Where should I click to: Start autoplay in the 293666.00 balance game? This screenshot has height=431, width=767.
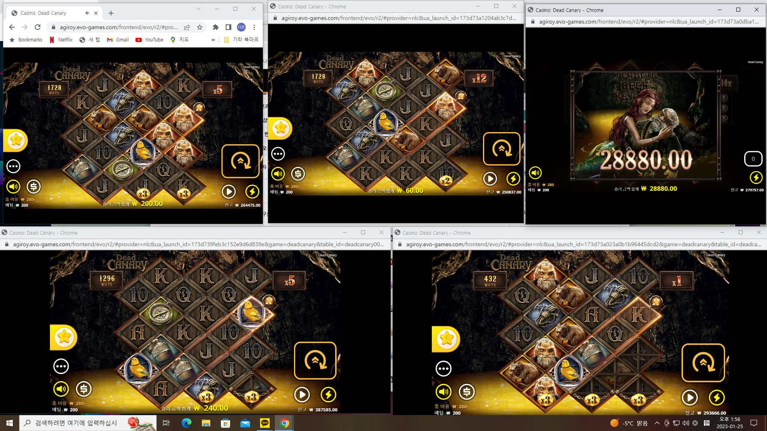click(690, 397)
